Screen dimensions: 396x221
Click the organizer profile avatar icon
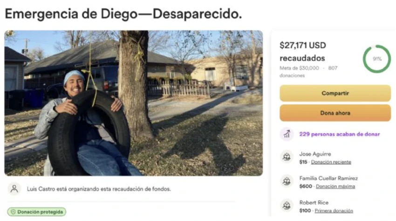coord(14,189)
